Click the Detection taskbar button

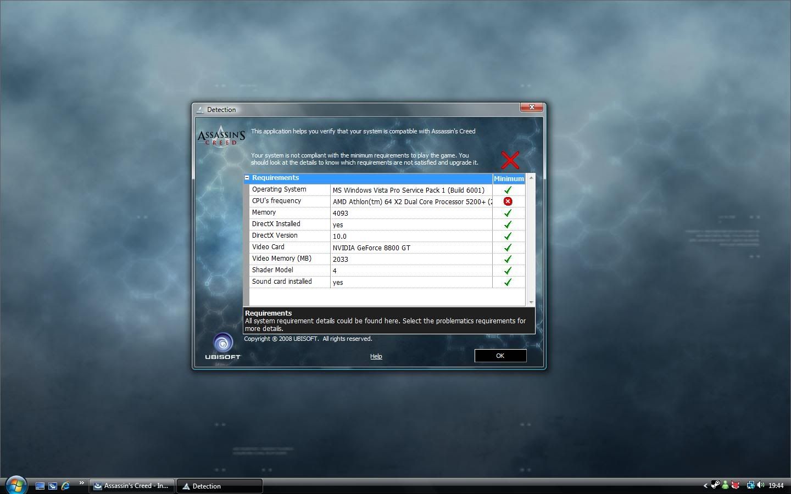click(220, 486)
